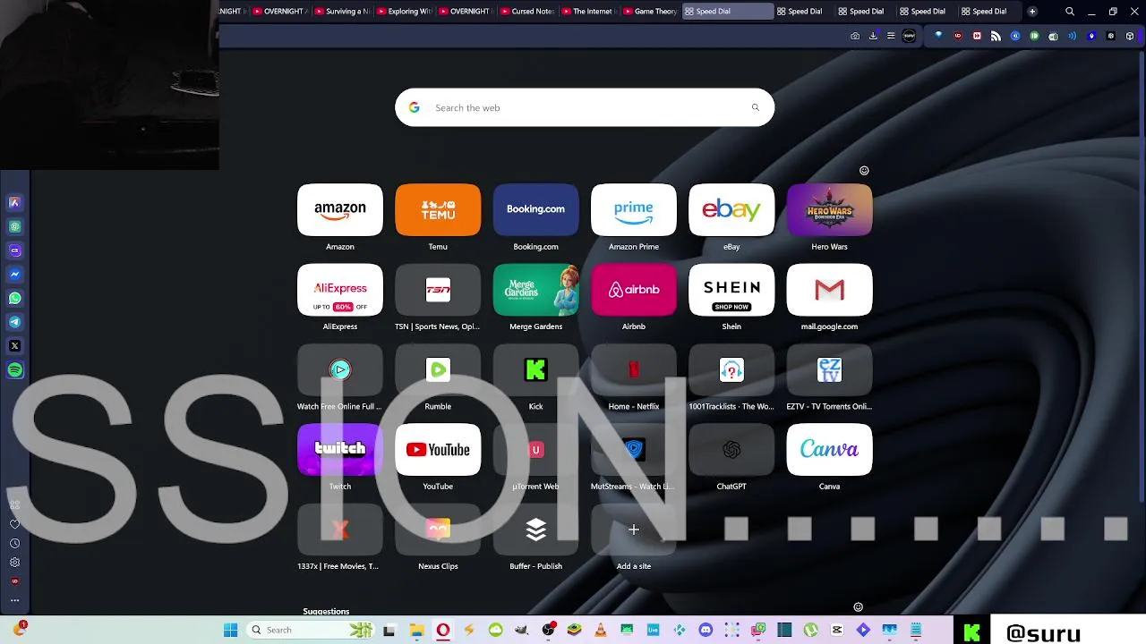Open the profile avatar in the toolbar
The image size is (1146, 644).
click(x=909, y=36)
